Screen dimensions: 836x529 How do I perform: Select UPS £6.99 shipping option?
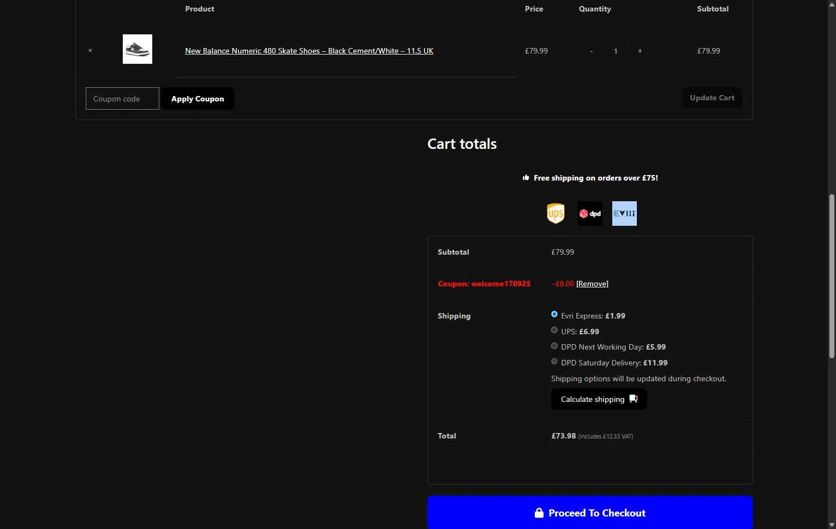(554, 330)
